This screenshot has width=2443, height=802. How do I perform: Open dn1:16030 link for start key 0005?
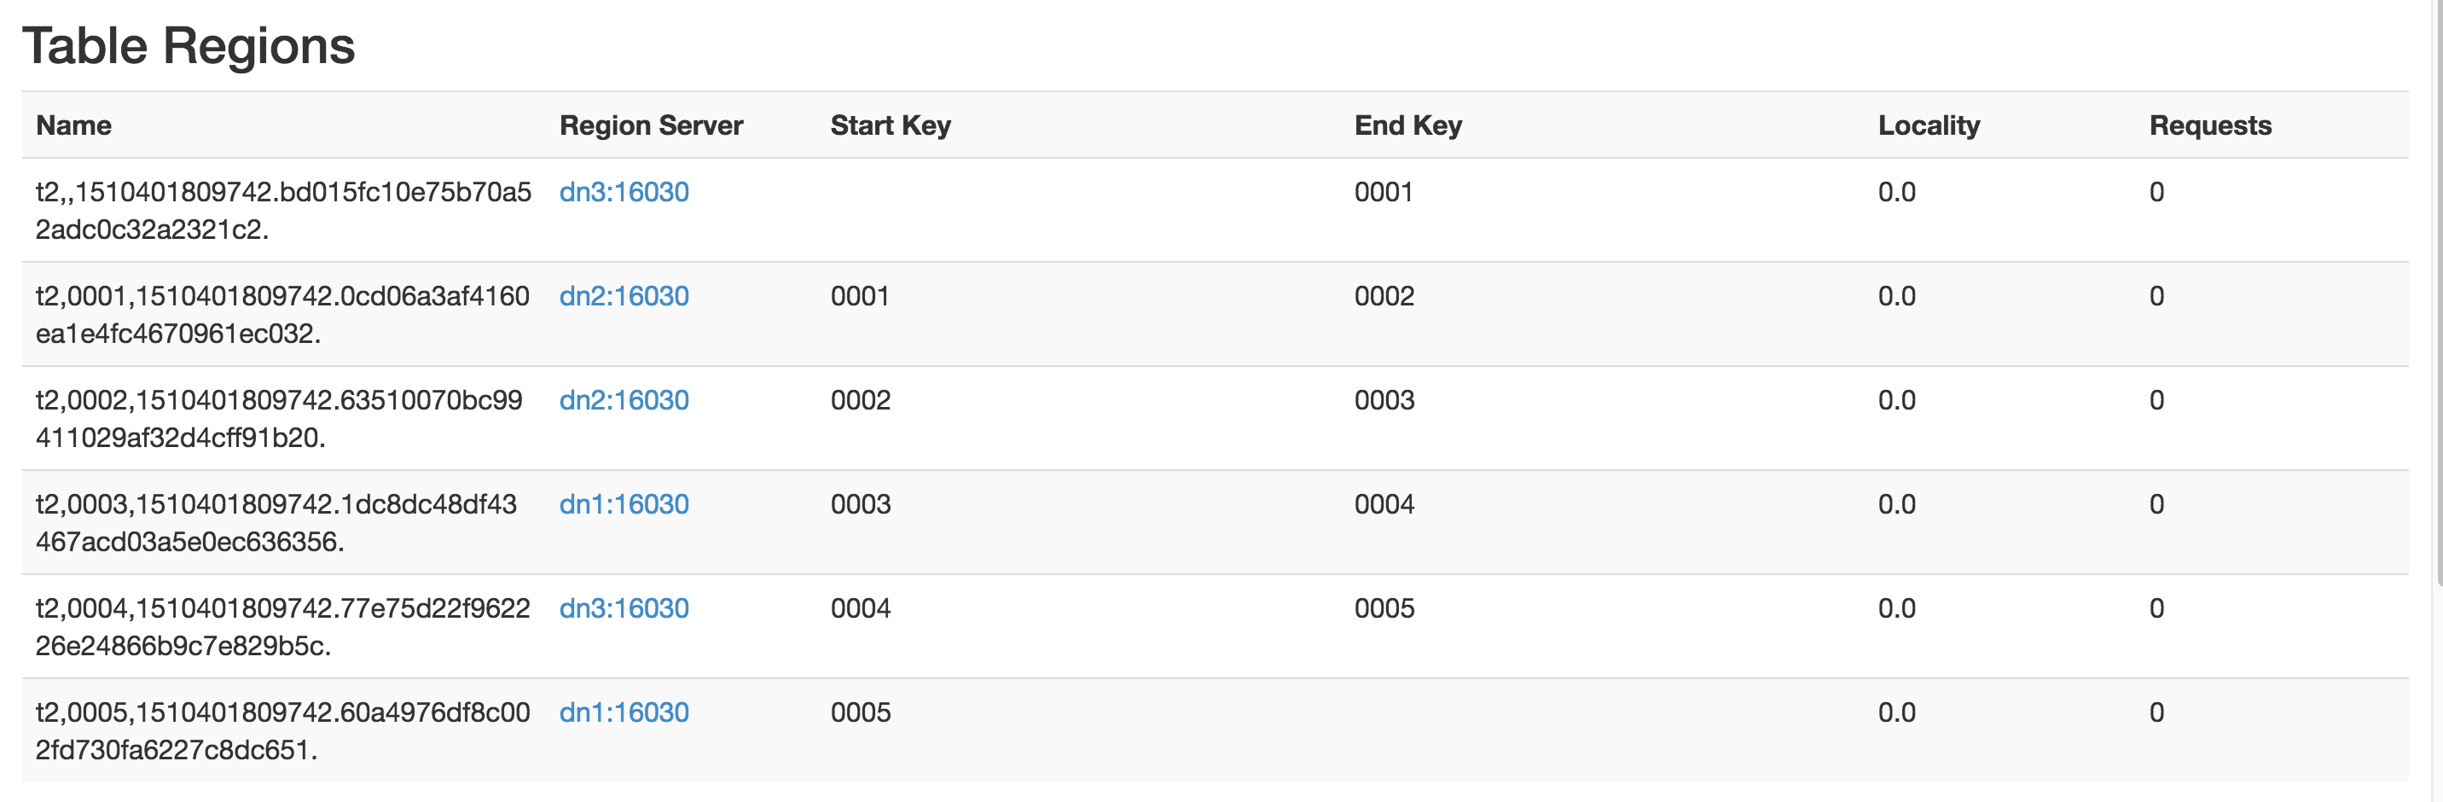623,712
